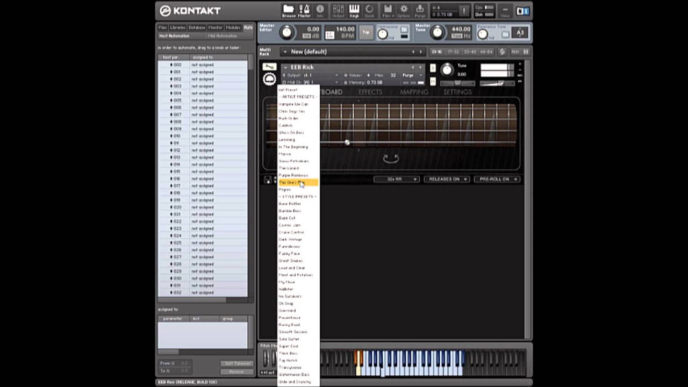Click the Master Tune knob

tap(438, 33)
